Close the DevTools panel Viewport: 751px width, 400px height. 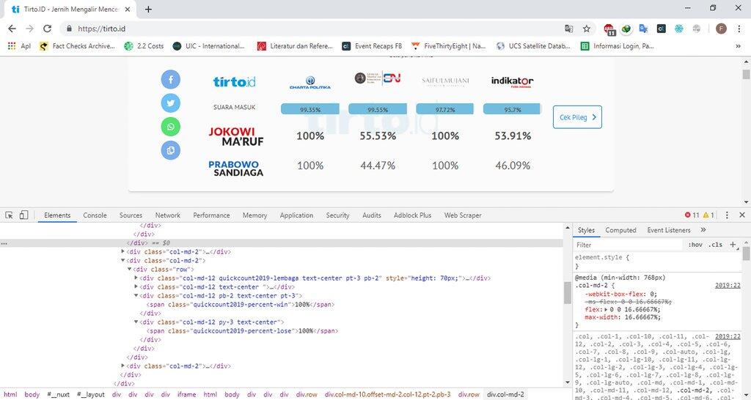(x=742, y=215)
